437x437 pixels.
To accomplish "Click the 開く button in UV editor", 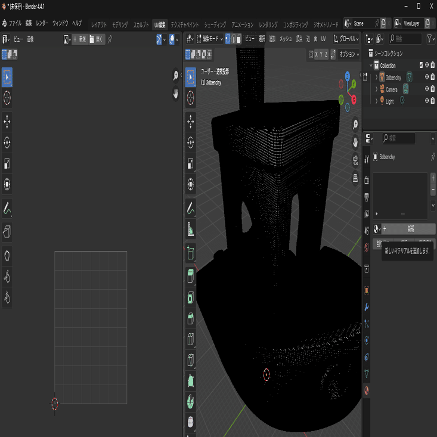I will (x=97, y=39).
